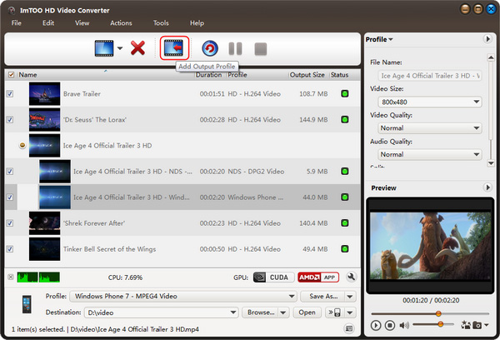The height and width of the screenshot is (340, 500).
Task: Click the preview snapshot camera icon
Action: 477,325
